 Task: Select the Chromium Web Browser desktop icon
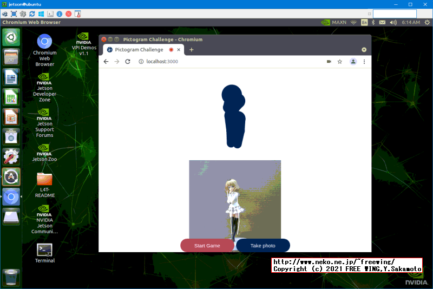coord(44,50)
